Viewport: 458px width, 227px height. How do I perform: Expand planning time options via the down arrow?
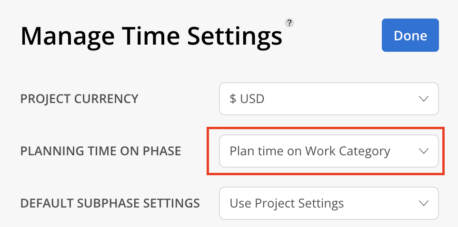424,151
